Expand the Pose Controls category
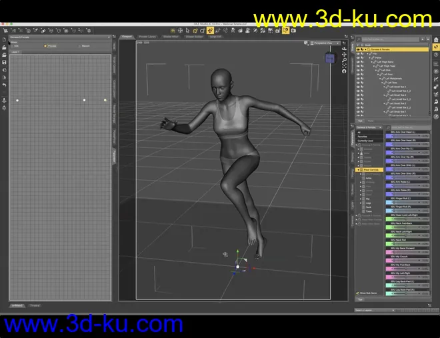The image size is (440, 338). [x=359, y=170]
